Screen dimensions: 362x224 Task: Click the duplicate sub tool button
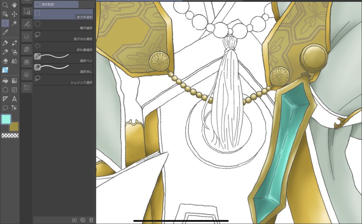[83, 220]
